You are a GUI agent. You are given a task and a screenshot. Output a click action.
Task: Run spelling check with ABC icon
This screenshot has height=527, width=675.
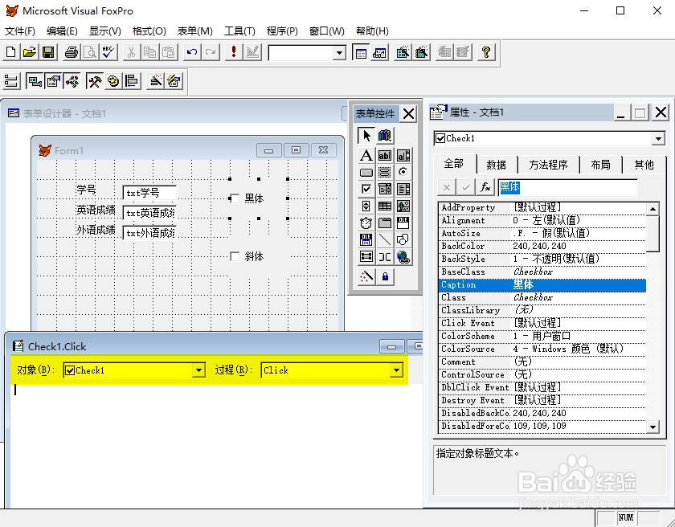pos(108,52)
